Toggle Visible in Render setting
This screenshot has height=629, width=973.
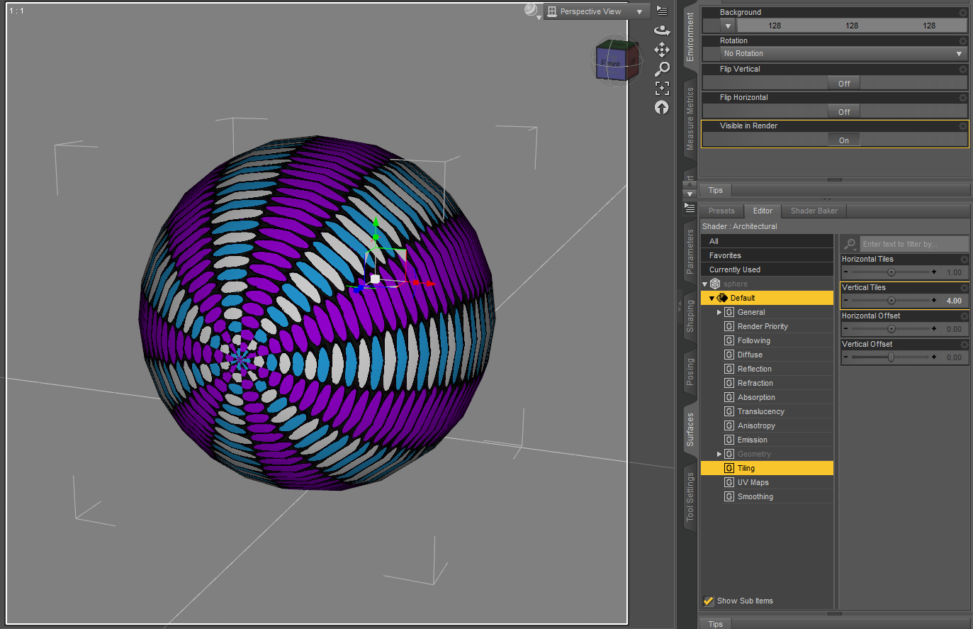pos(843,140)
